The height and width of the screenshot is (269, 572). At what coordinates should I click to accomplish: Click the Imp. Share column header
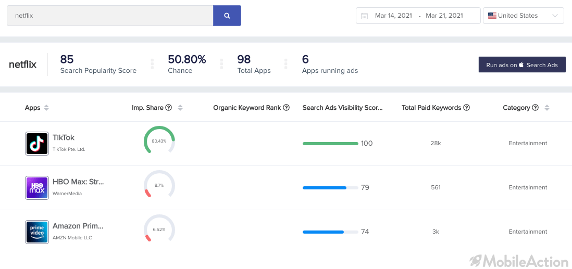click(x=148, y=108)
